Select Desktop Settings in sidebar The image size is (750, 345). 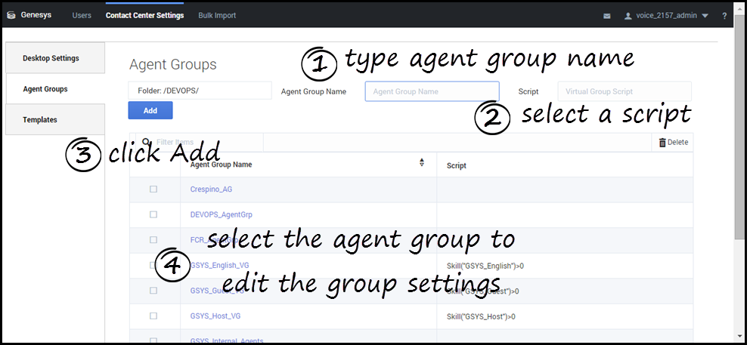[51, 58]
